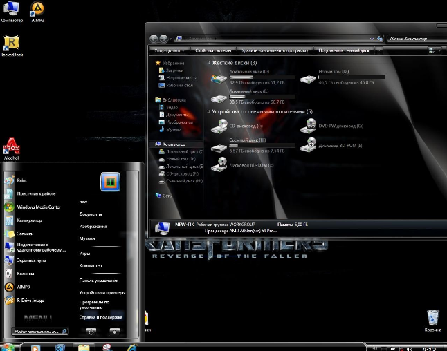Select the Дисковод BD-ROM (J:) icon
447x351 pixels.
coord(219,165)
